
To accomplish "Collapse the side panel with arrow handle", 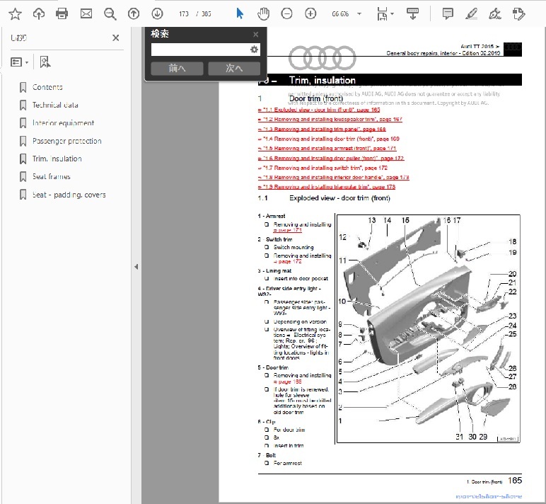I will pyautogui.click(x=136, y=267).
